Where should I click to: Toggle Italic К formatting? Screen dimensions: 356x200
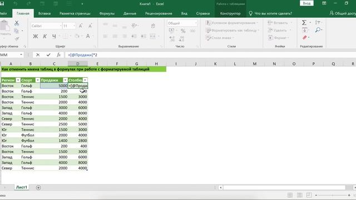[44, 36]
